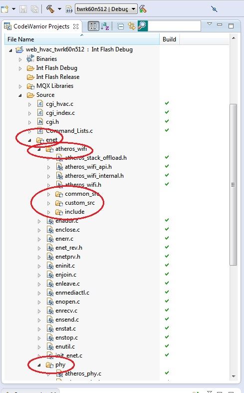244x393 pixels.
Task: Toggle the tree view layout button
Action: [x=93, y=26]
